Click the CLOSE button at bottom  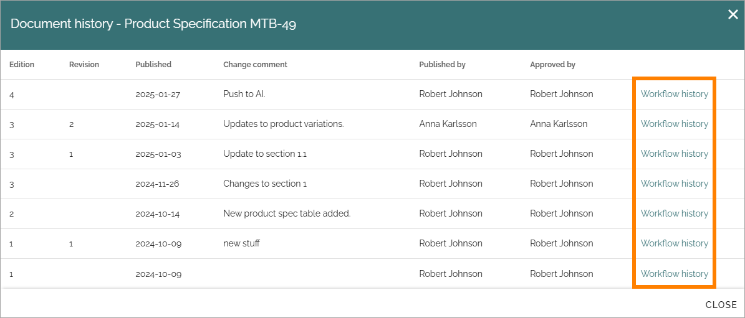tap(721, 305)
